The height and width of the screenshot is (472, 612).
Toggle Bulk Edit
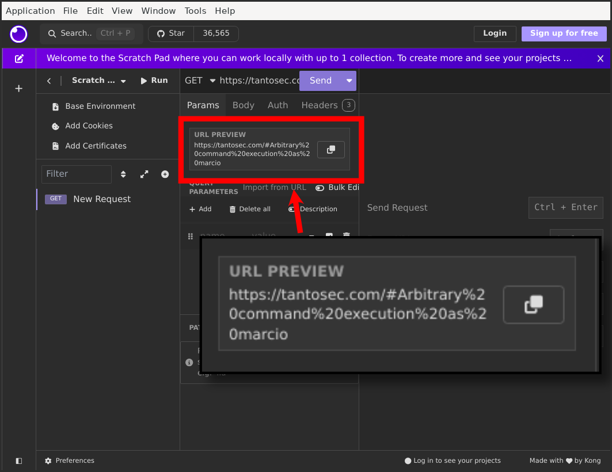click(337, 188)
